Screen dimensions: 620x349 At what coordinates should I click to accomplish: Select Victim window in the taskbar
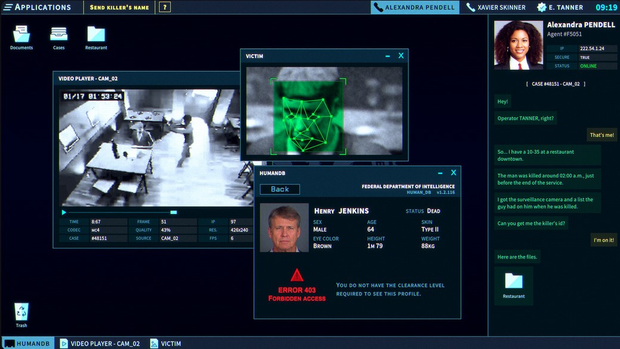pos(166,344)
